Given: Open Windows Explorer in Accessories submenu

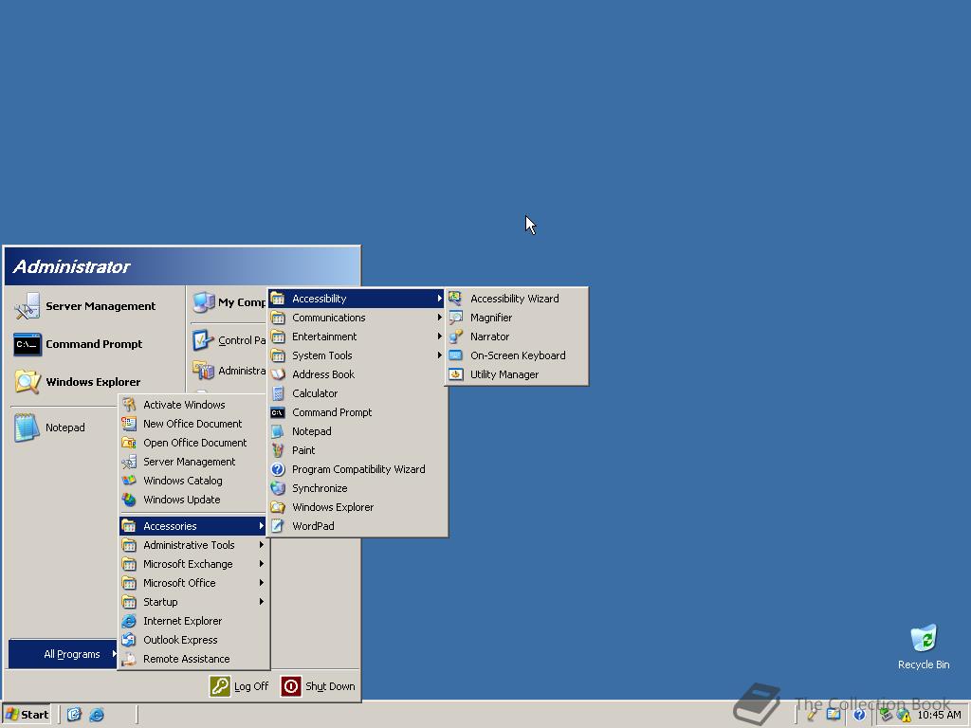Looking at the screenshot, I should point(357,507).
